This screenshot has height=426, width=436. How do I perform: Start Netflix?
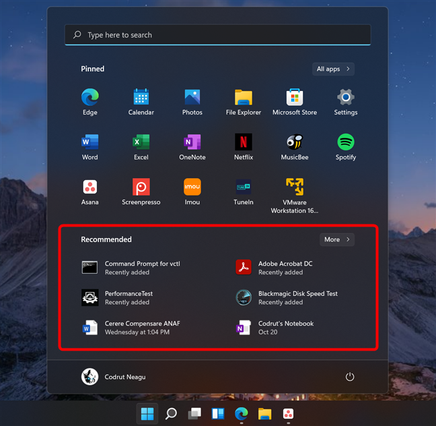pyautogui.click(x=244, y=146)
